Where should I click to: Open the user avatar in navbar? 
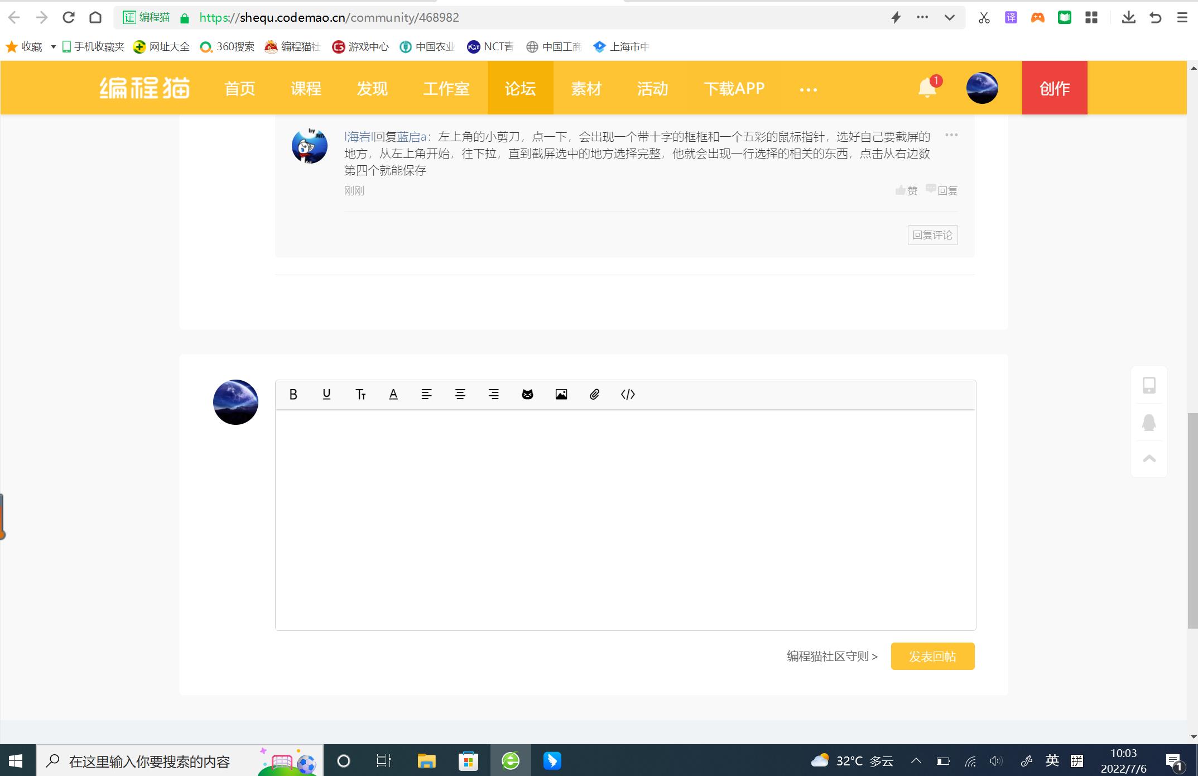pyautogui.click(x=982, y=88)
